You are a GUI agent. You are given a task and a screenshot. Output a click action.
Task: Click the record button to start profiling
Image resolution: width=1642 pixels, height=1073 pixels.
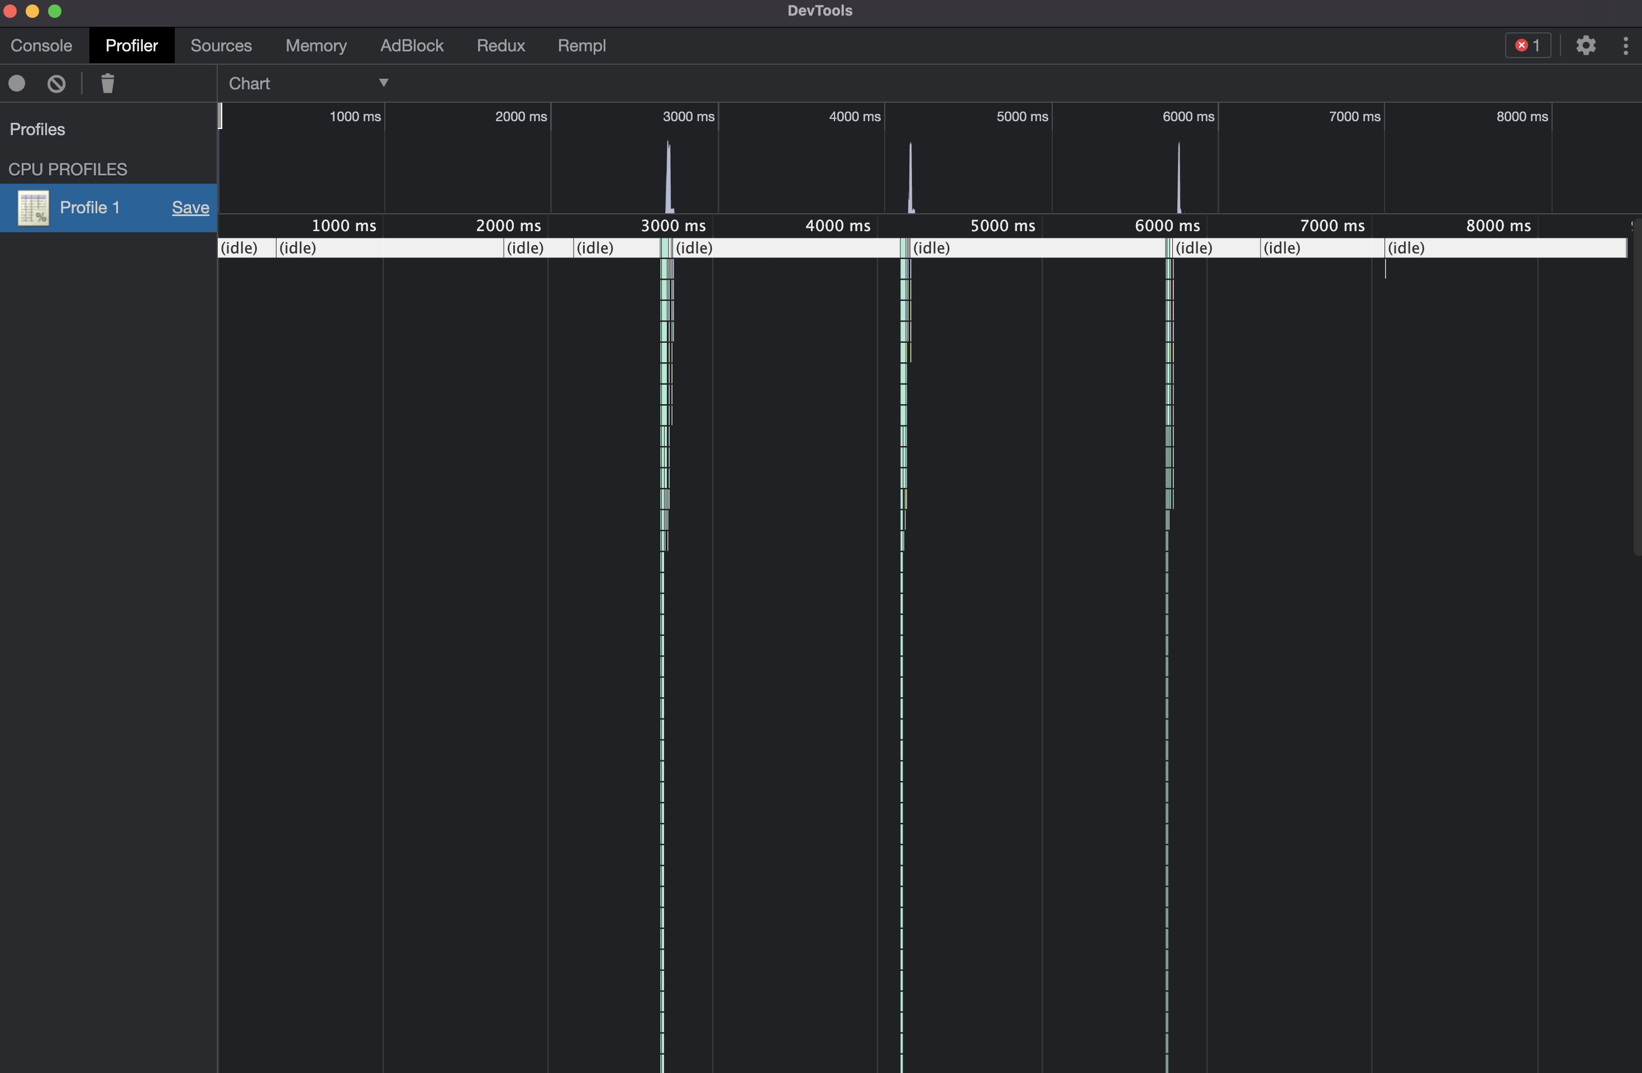coord(17,84)
